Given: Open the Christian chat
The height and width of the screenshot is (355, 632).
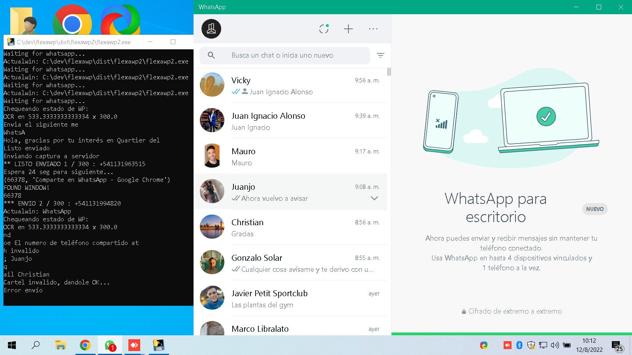Looking at the screenshot, I should pos(290,227).
